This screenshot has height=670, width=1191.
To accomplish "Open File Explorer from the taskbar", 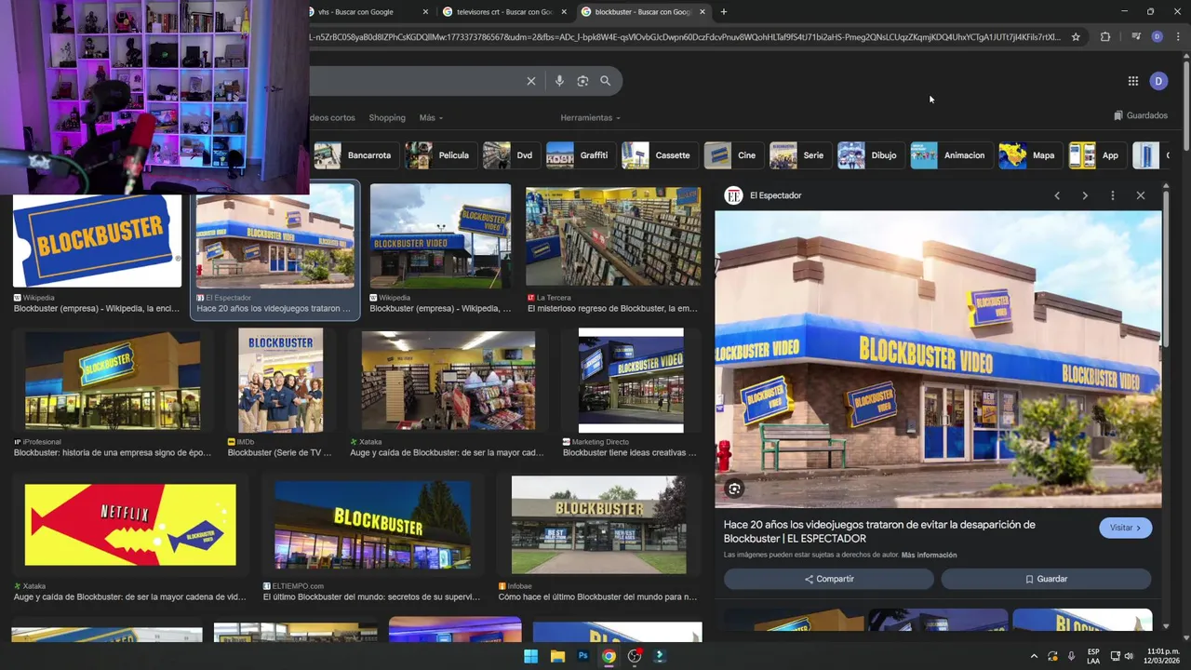I will (557, 656).
